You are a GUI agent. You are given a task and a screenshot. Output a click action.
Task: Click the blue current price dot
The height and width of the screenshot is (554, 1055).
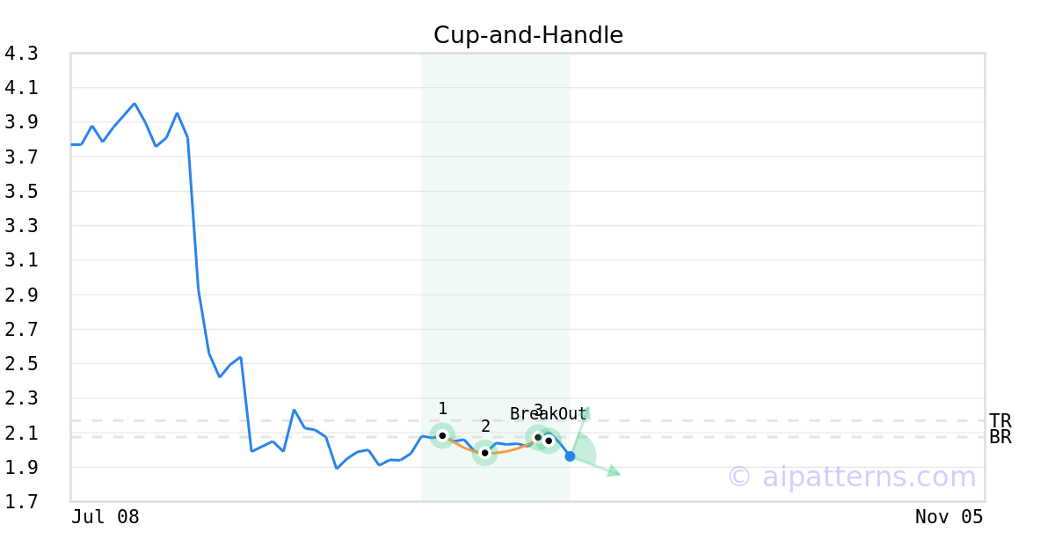(570, 456)
